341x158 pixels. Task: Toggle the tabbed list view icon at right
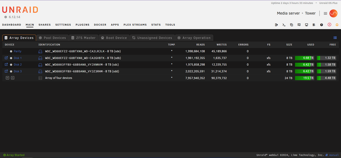[x=335, y=38]
